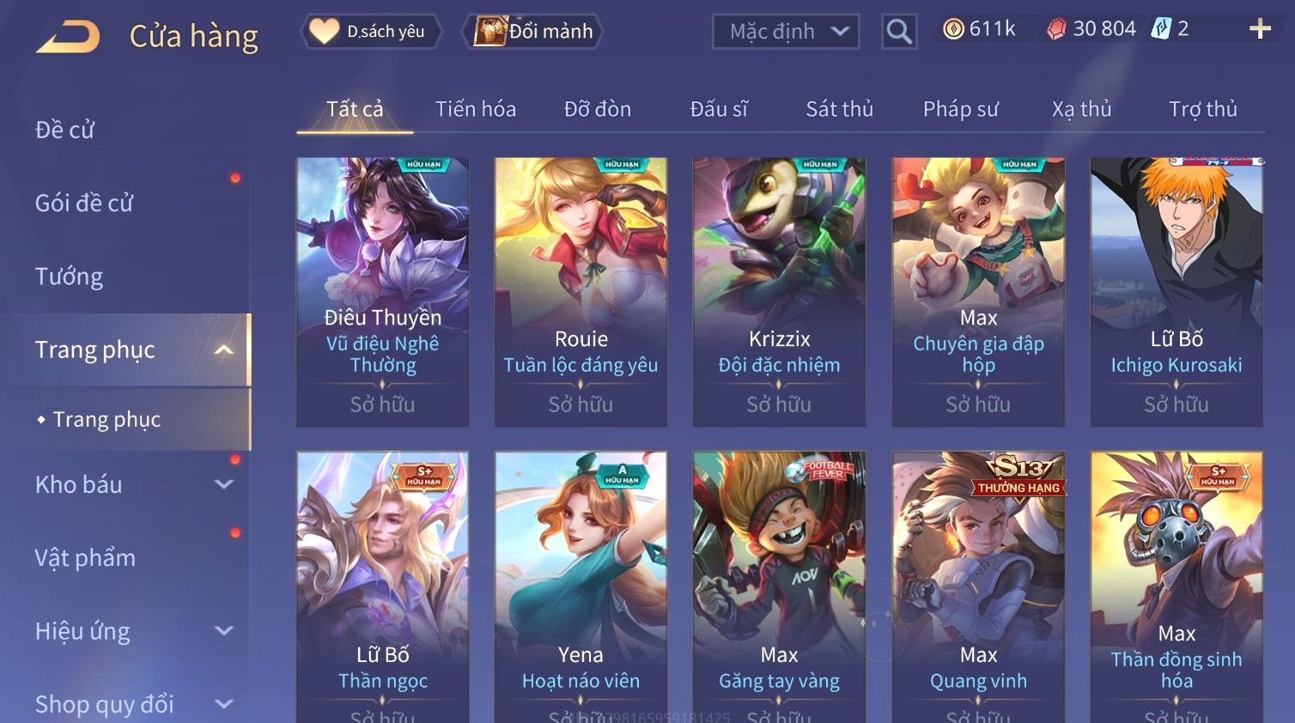This screenshot has width=1295, height=723.
Task: Go back using the golden arrow icon
Action: 68,37
